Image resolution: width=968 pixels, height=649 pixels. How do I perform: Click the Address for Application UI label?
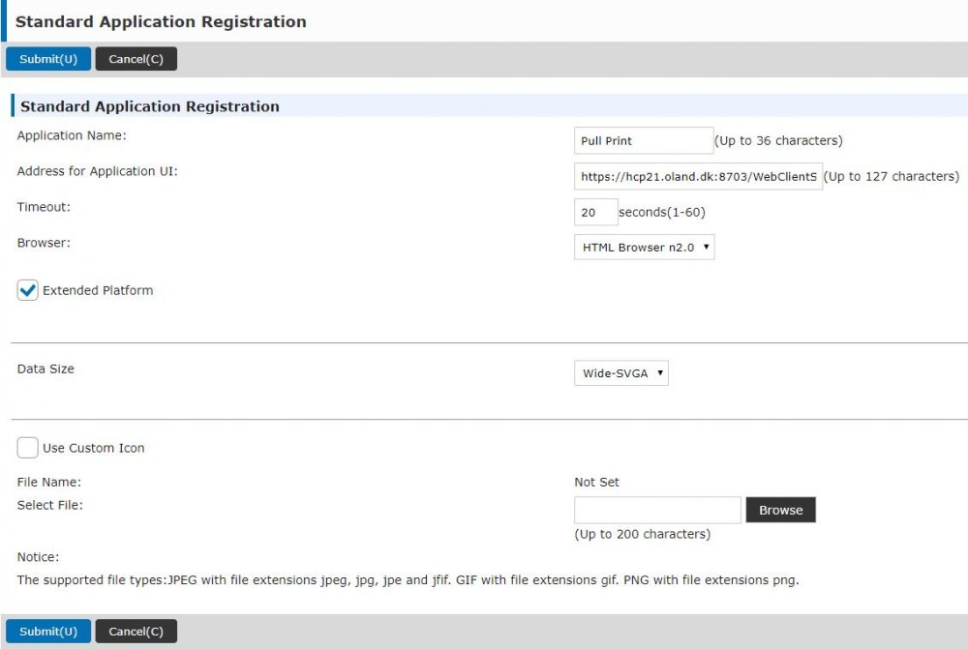[x=97, y=171]
